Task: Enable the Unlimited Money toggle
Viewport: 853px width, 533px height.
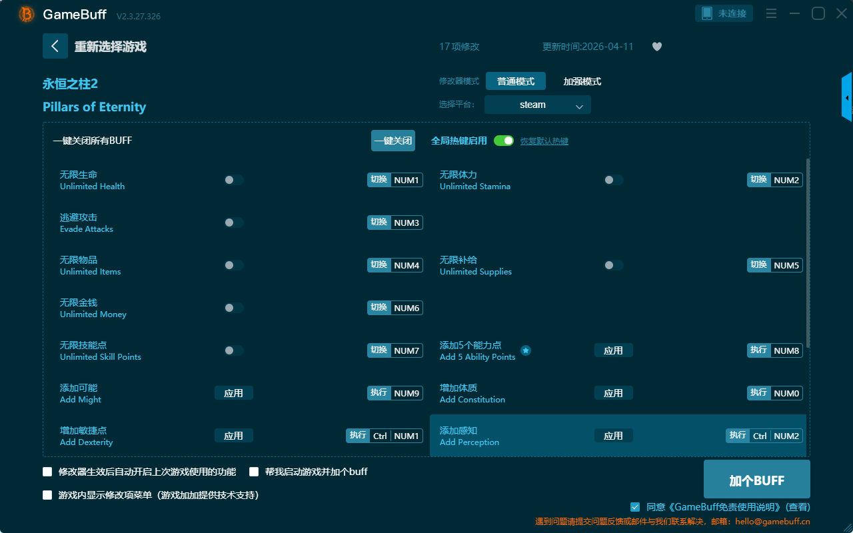Action: 233,308
